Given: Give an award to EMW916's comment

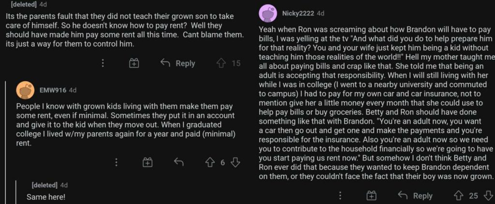Looking at the screenshot, I should 147,163.
